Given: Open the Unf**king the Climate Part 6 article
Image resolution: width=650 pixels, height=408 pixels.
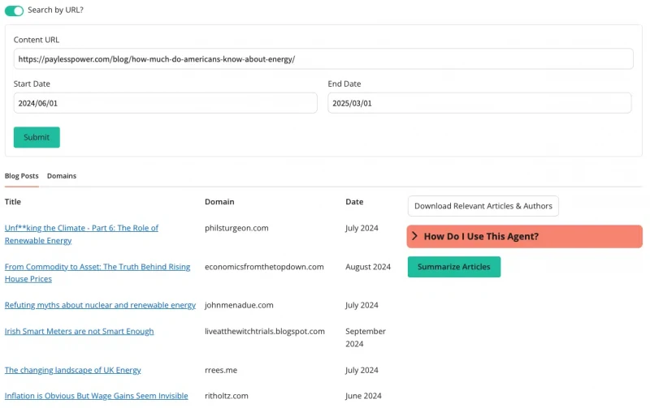Looking at the screenshot, I should tap(82, 234).
